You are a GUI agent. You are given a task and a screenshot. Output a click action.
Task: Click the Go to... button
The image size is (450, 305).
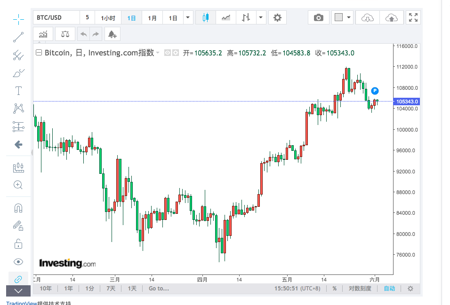[x=159, y=289]
